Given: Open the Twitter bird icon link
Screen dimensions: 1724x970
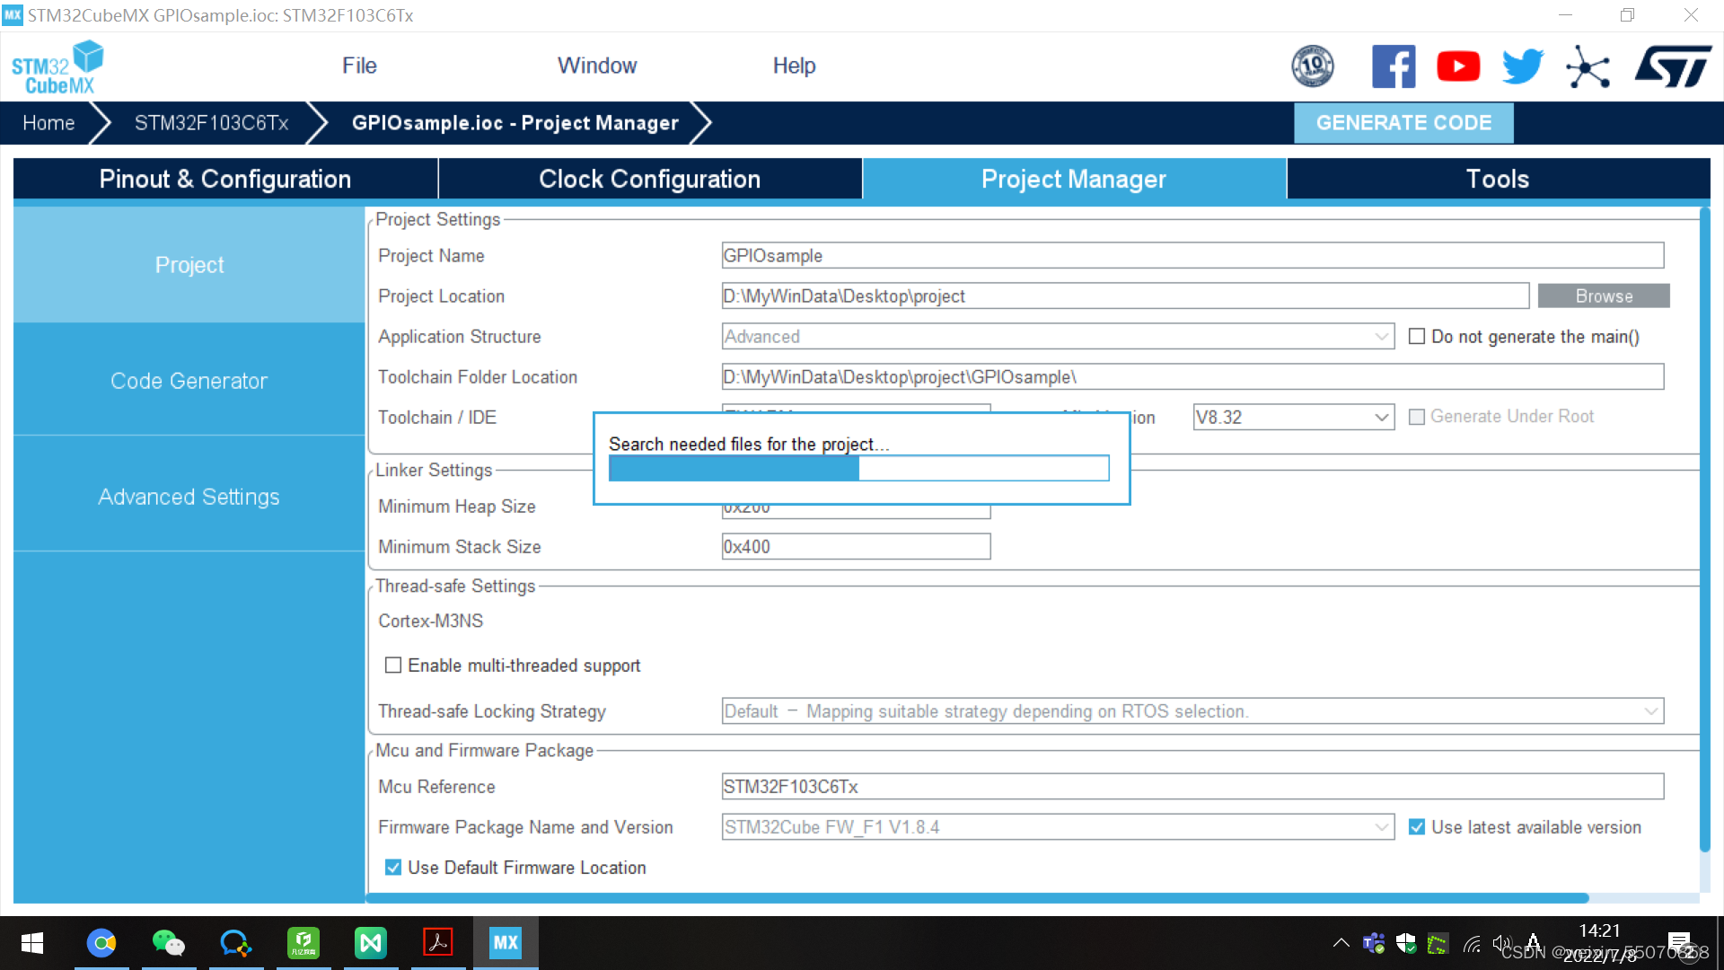Looking at the screenshot, I should coord(1522,66).
